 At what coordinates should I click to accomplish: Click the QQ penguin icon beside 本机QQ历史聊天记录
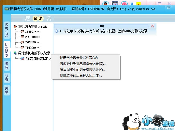(15, 26)
